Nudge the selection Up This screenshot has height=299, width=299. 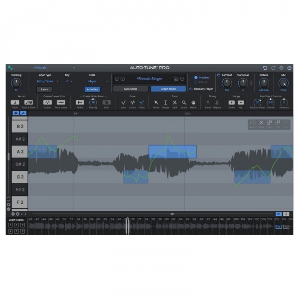click(241, 102)
